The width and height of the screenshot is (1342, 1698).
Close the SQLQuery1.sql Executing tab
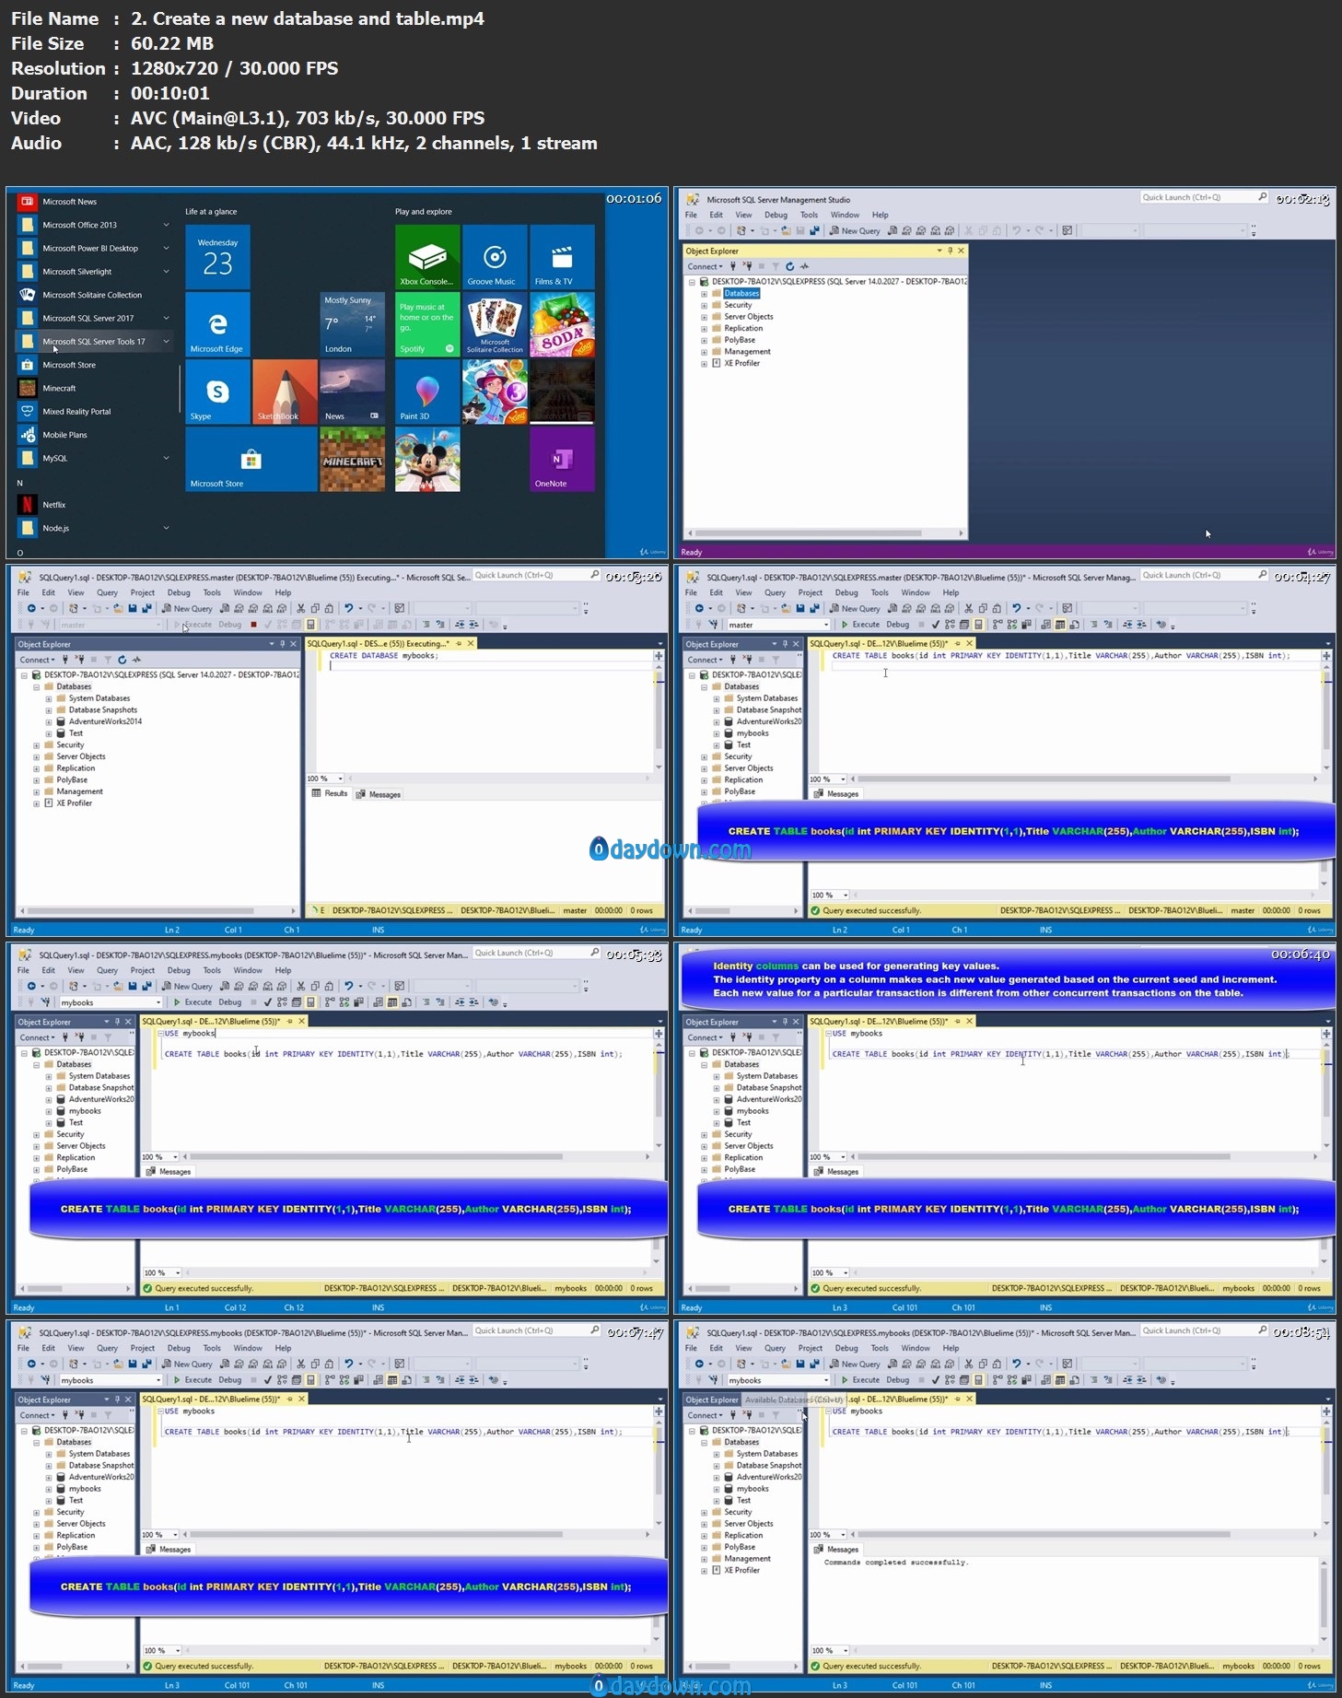click(471, 643)
